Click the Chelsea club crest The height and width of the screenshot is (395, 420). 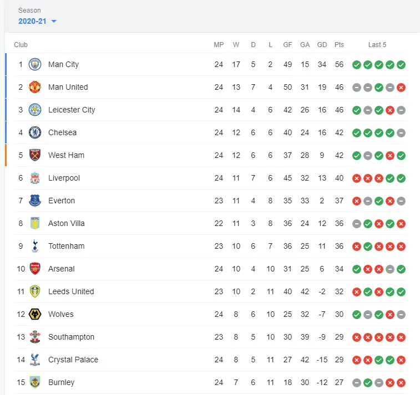coord(35,132)
